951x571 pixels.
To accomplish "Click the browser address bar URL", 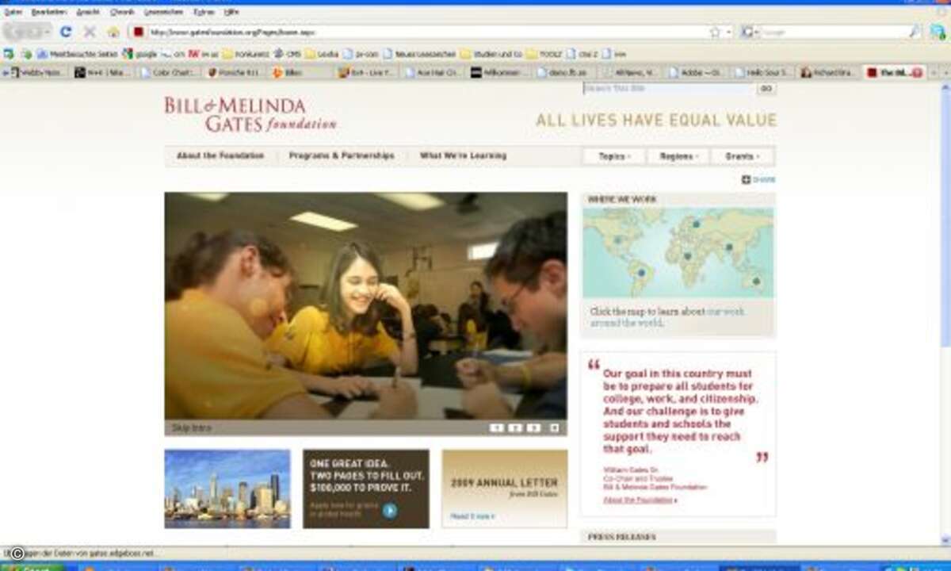I will tap(426, 33).
